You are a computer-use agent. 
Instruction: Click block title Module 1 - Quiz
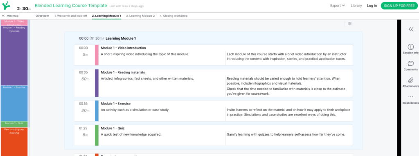coord(113,128)
